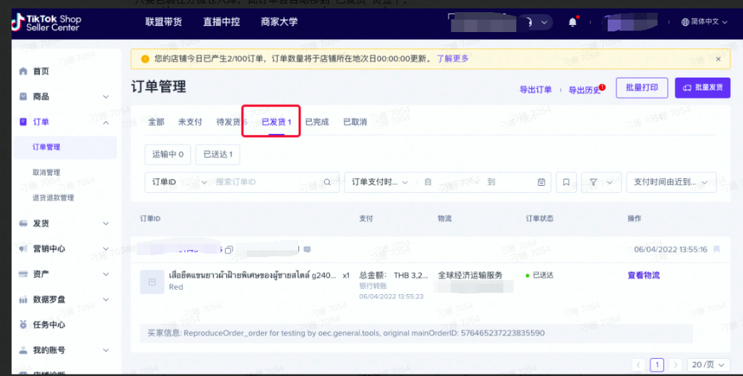Click the 批量发货 button
The image size is (743, 376).
tap(702, 88)
